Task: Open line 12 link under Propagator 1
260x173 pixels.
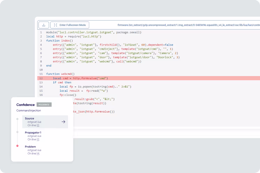Action: (38, 139)
